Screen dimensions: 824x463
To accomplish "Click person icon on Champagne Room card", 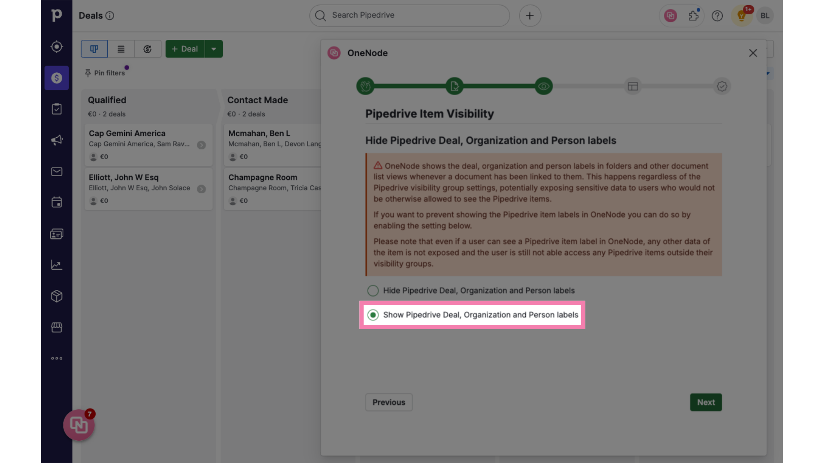I will pos(233,201).
